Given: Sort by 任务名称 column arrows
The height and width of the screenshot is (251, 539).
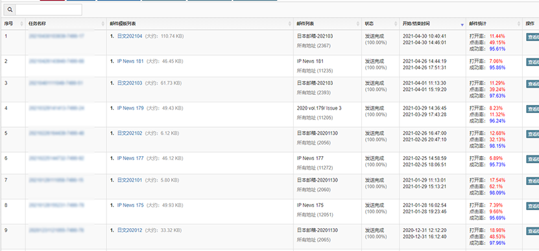Looking at the screenshot, I should tap(103, 24).
